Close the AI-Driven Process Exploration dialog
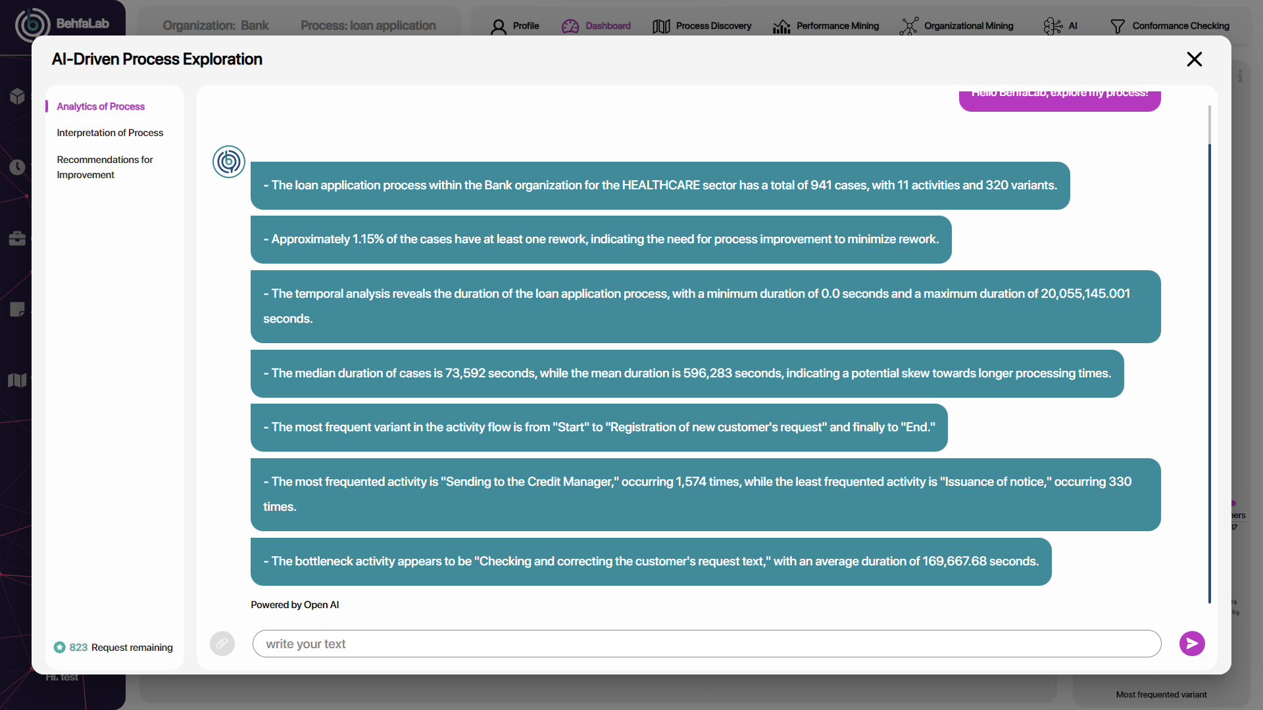 point(1194,59)
